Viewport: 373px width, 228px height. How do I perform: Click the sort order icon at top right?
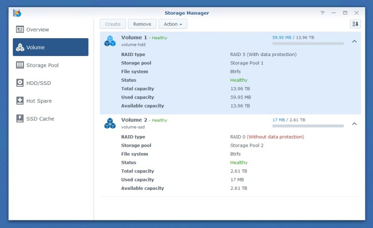coord(355,24)
